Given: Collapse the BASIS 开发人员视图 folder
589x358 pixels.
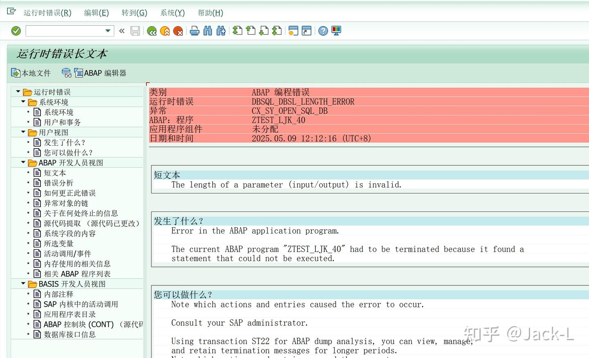Looking at the screenshot, I should 23,284.
